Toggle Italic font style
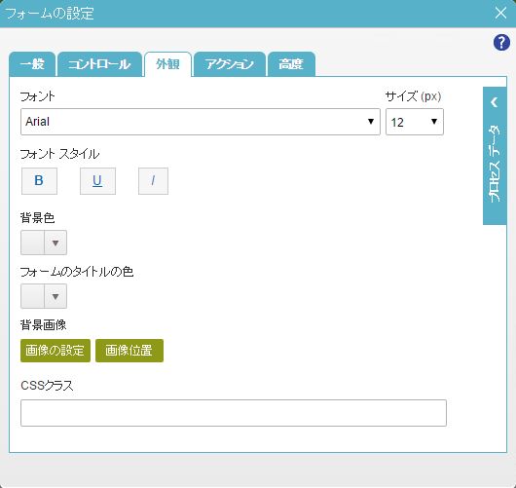The image size is (516, 488). (x=153, y=181)
